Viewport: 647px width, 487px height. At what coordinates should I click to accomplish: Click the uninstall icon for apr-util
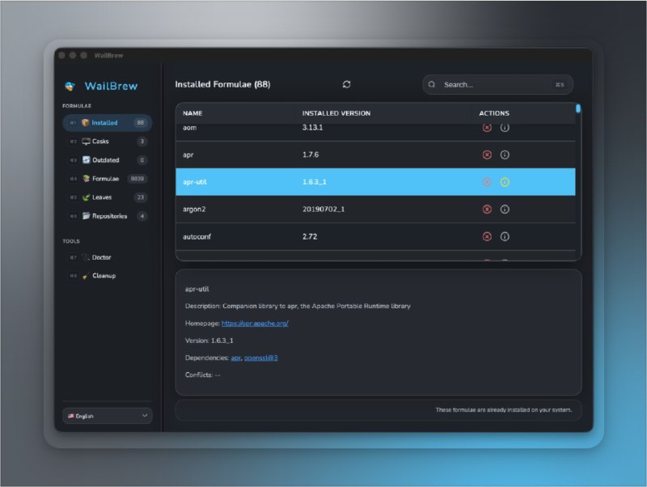(x=487, y=182)
